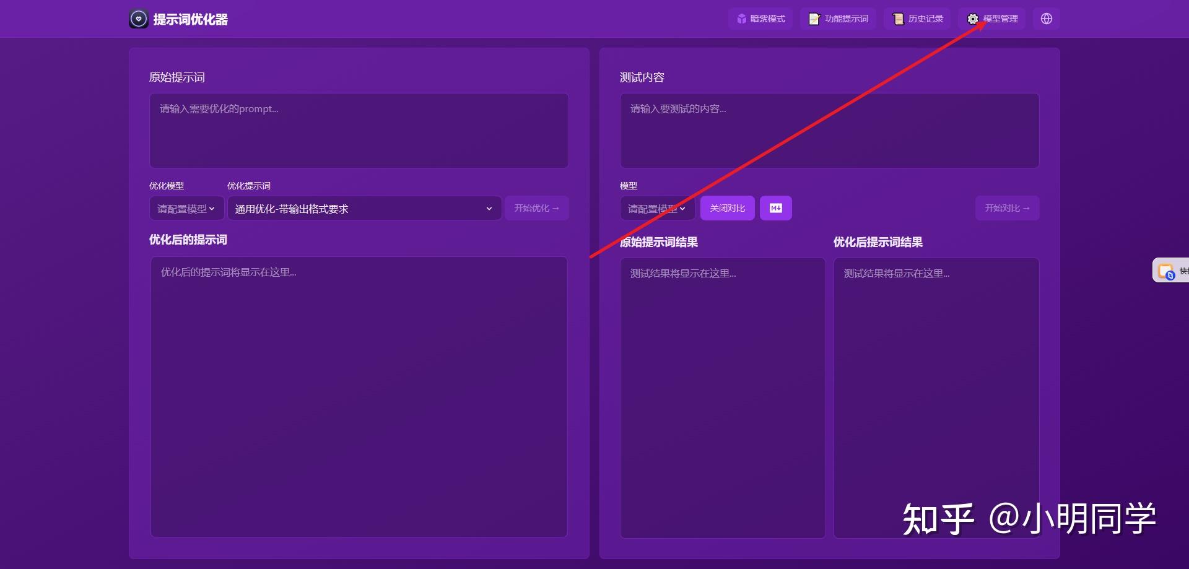The image size is (1189, 569).
Task: Click the 开始对比 button
Action: pos(1006,208)
